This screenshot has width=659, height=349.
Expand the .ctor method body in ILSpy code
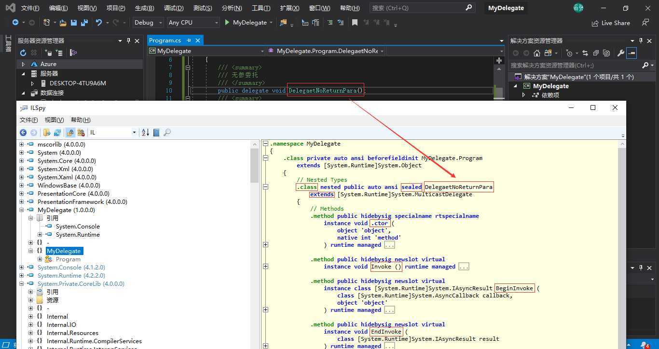265,245
